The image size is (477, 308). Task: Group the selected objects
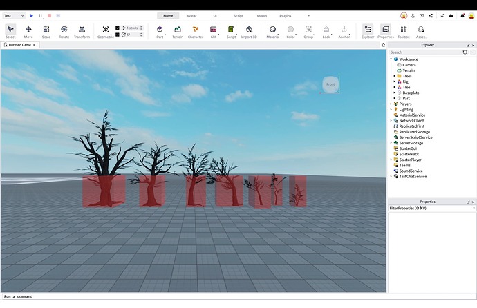coord(308,31)
